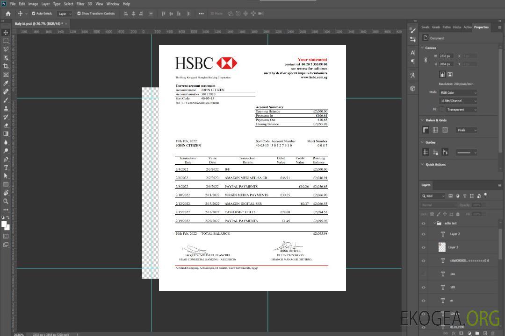Toggle grid icon in Rulers & Grids
The height and width of the screenshot is (336, 505).
(435, 130)
